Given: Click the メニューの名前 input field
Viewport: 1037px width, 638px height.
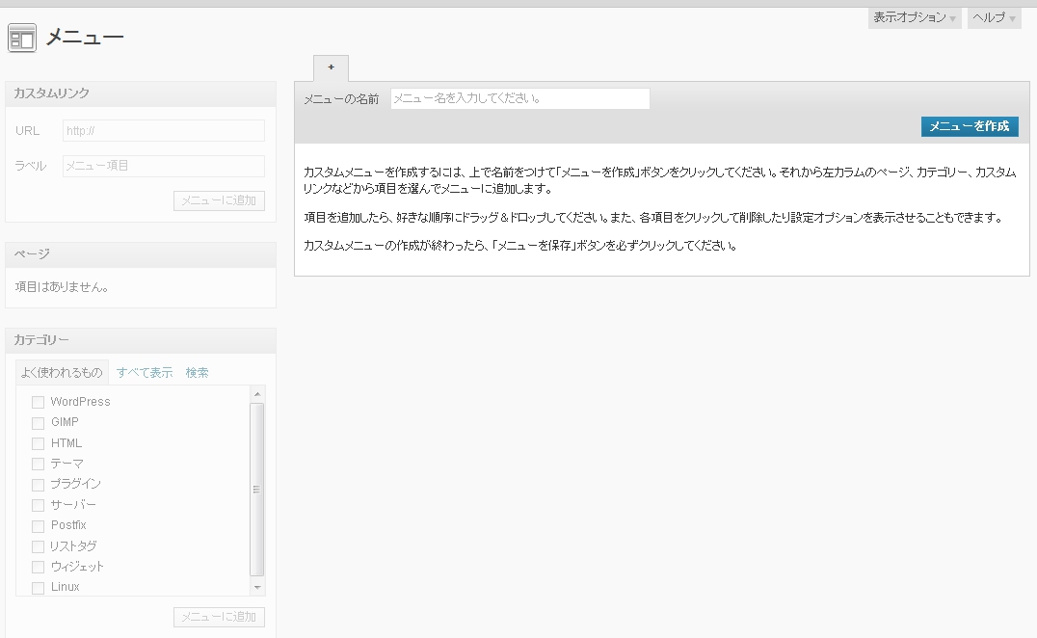Looking at the screenshot, I should click(519, 97).
